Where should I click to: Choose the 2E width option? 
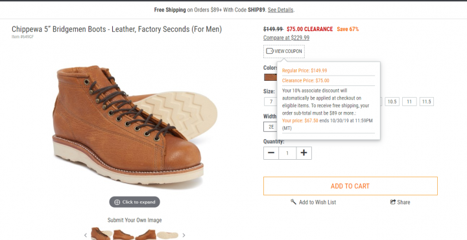point(270,127)
